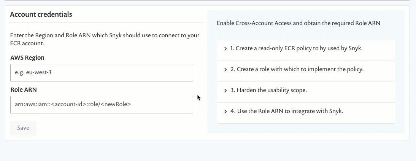Expand the chevron beside step 2 create a role

coord(225,70)
